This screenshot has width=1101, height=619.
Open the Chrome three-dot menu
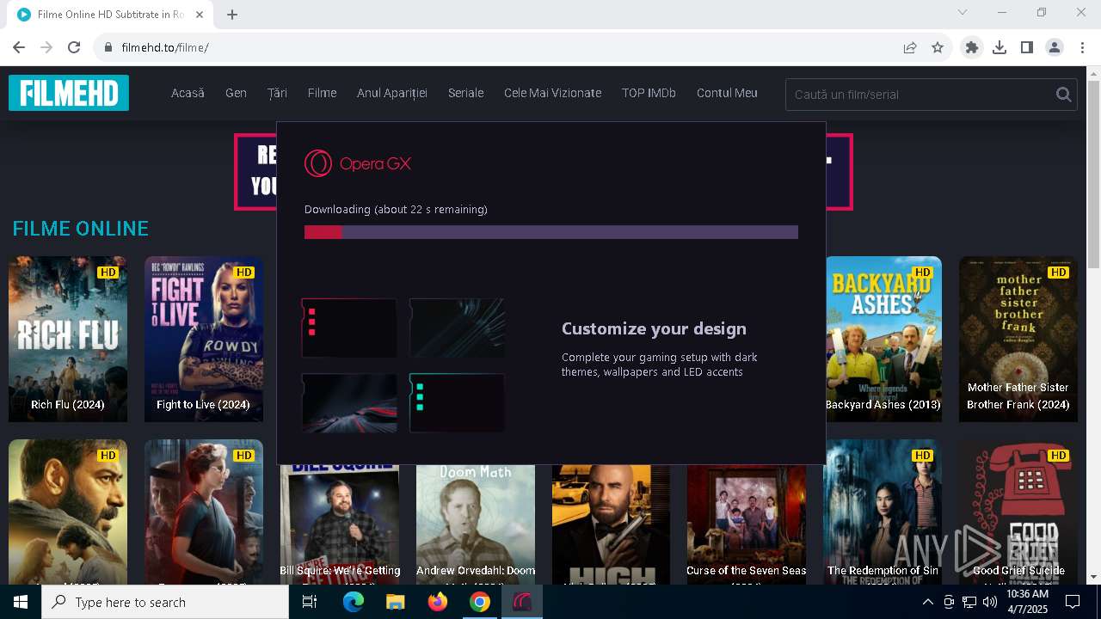point(1082,47)
